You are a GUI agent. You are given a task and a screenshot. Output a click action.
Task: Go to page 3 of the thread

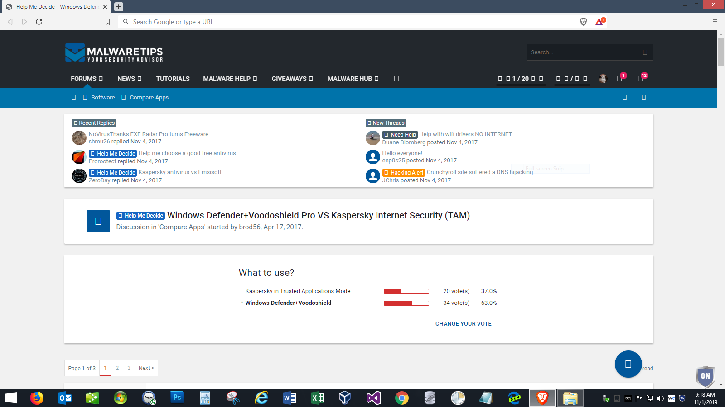click(x=129, y=368)
